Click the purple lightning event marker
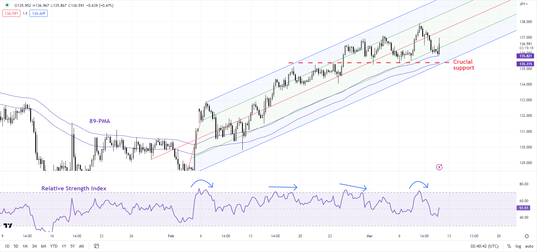This screenshot has width=537, height=252. coord(439,167)
